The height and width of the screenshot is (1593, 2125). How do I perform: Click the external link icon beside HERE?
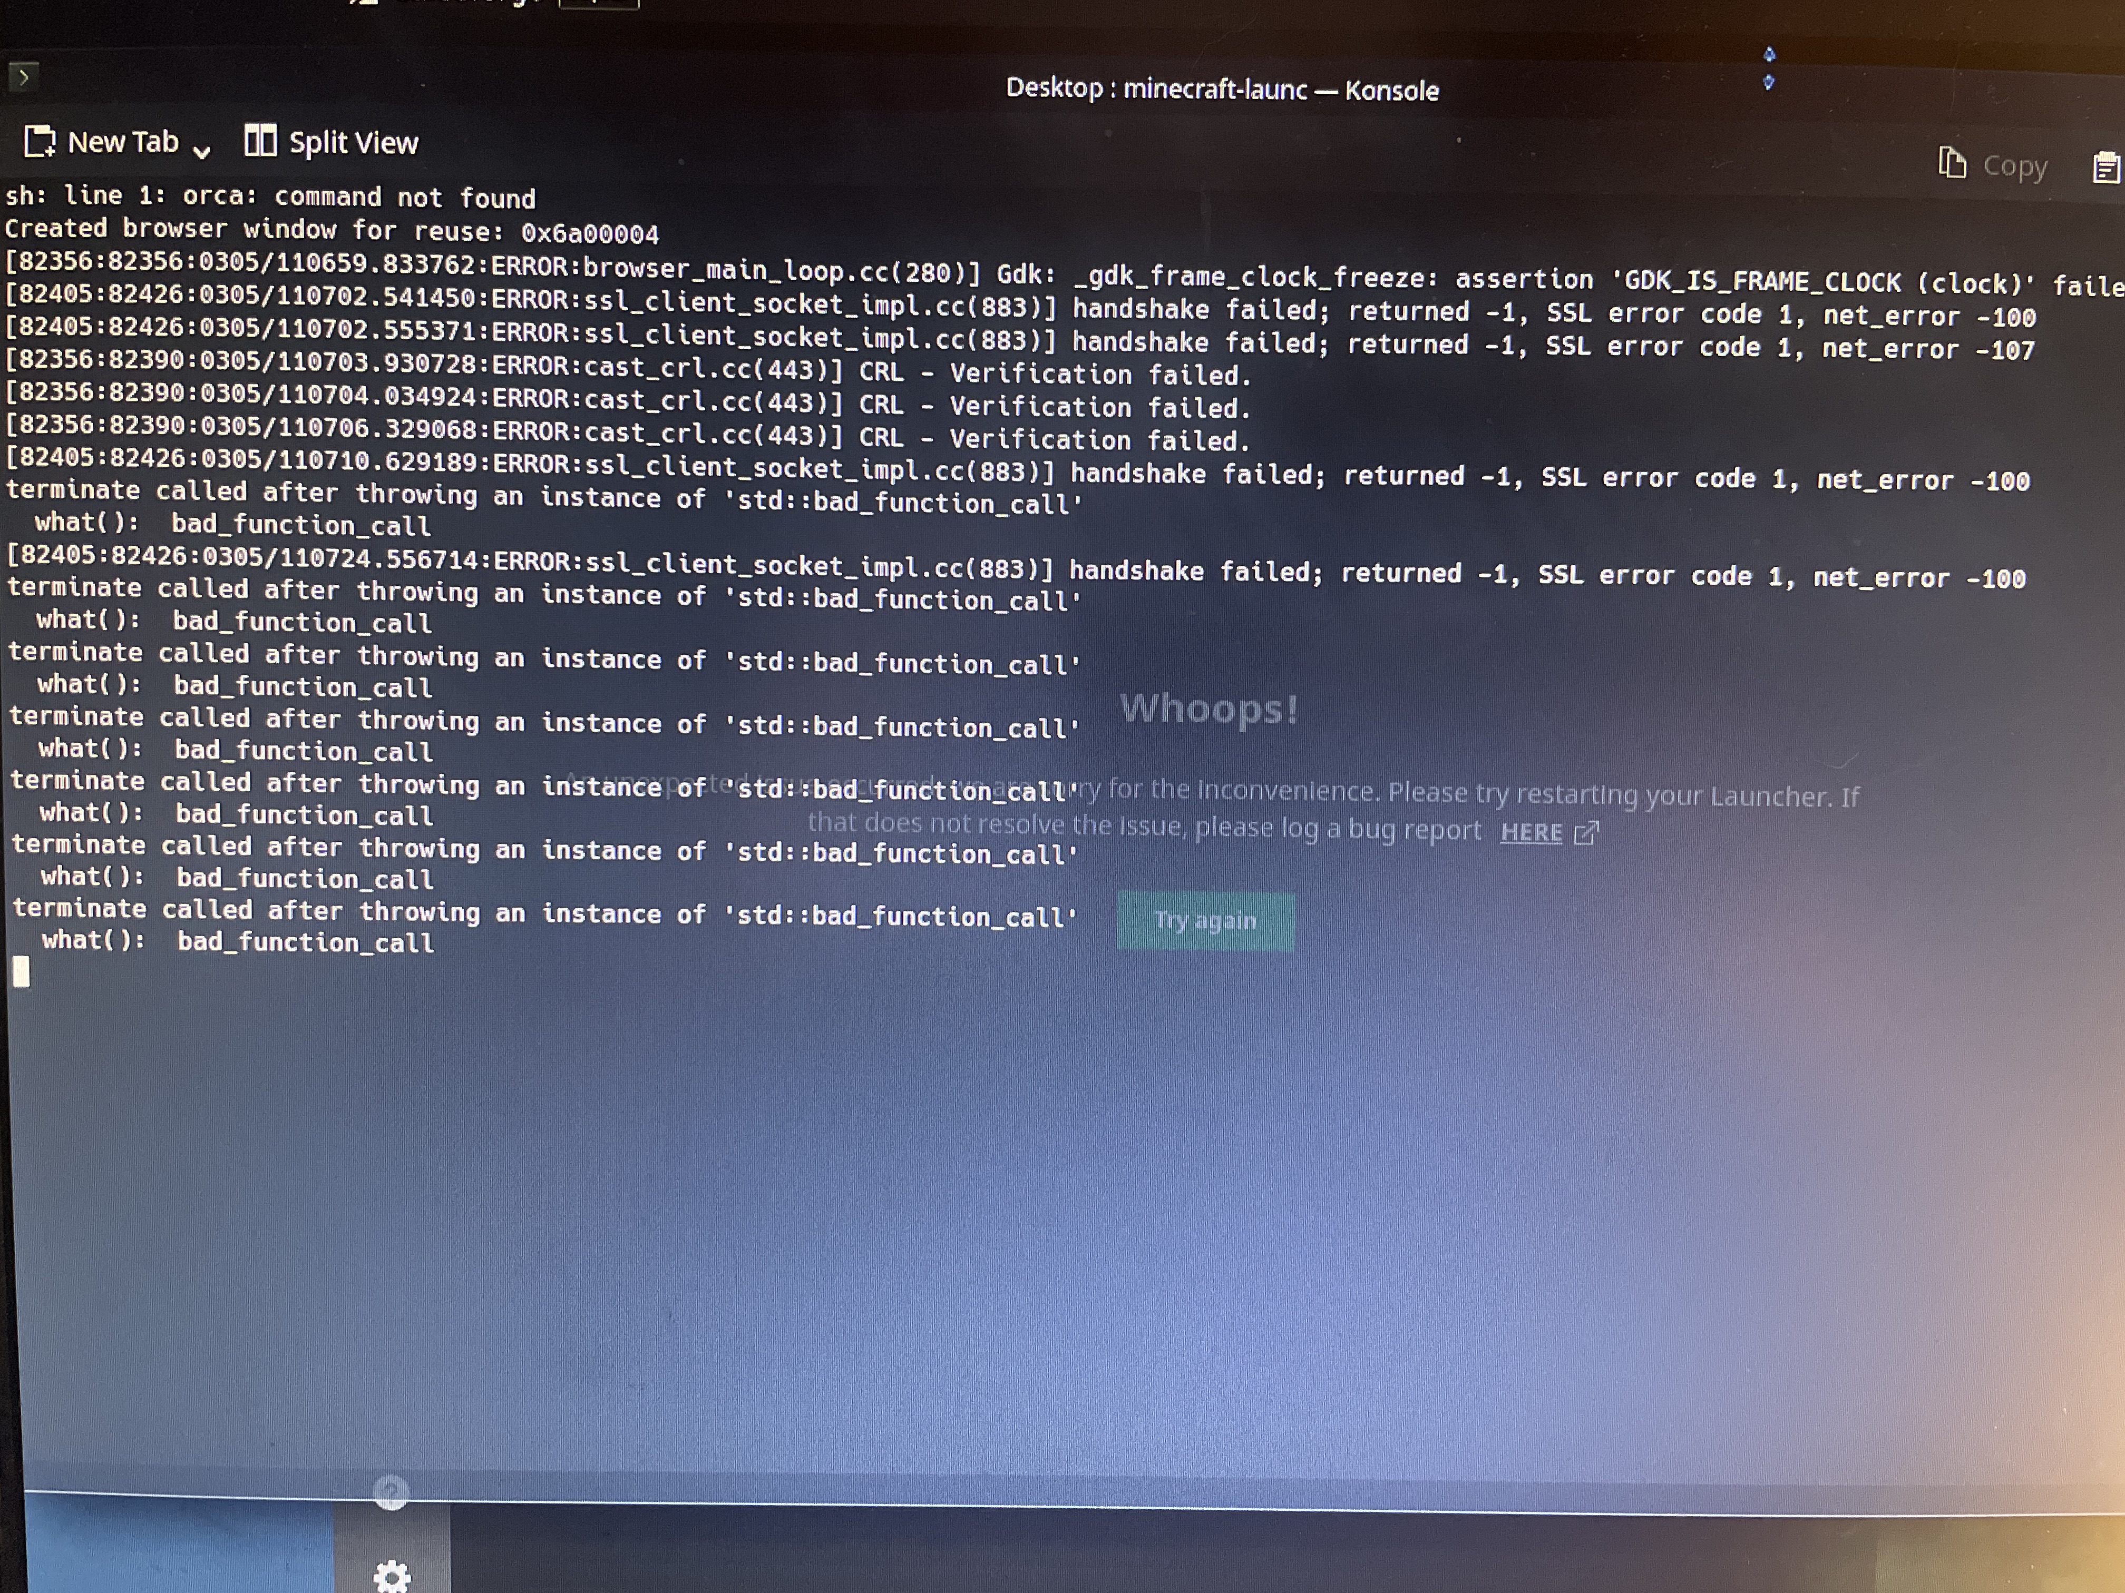coord(1586,832)
